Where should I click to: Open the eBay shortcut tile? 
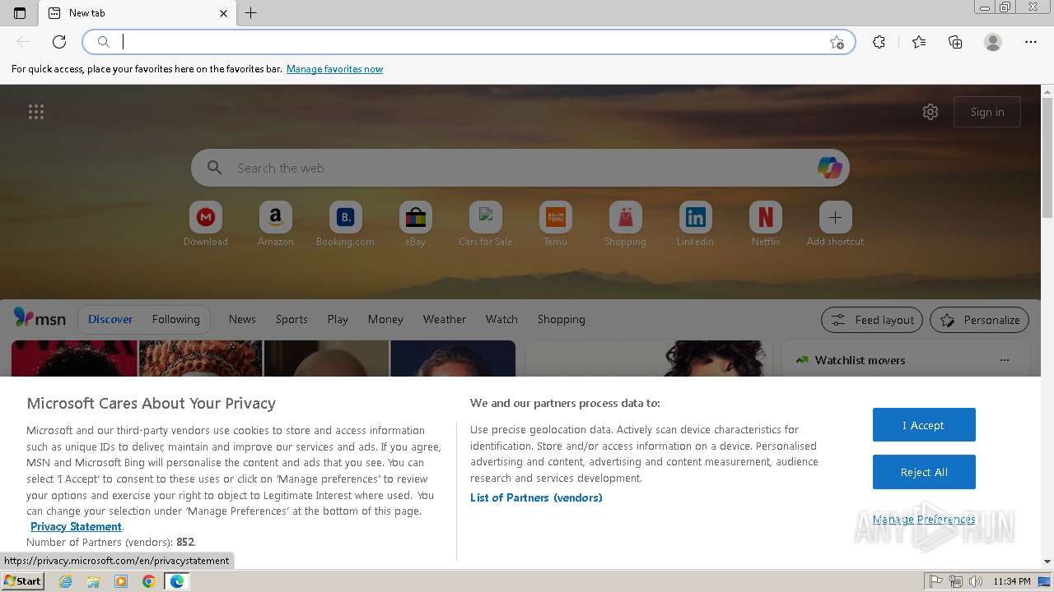(x=416, y=224)
